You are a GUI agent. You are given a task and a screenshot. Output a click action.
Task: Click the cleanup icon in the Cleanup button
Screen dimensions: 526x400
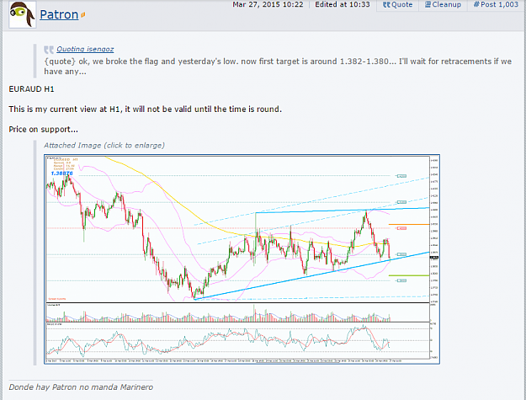[x=428, y=4]
